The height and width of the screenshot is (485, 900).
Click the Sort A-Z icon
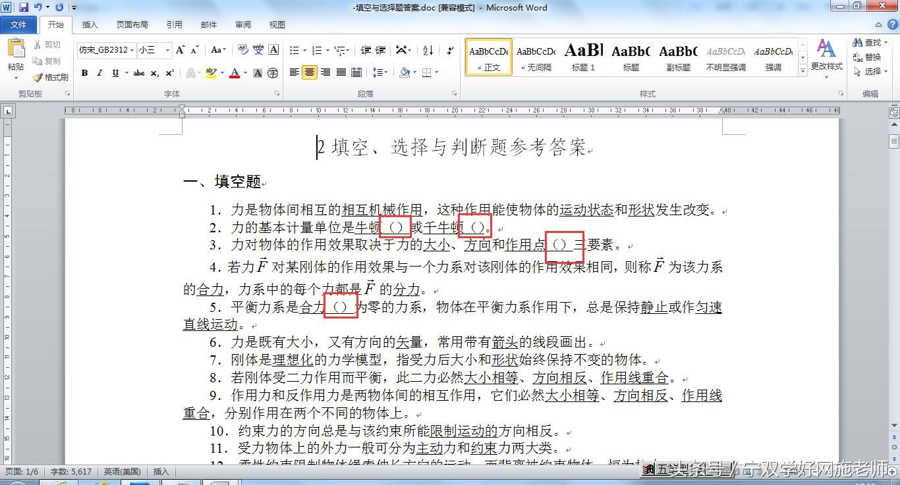[428, 50]
